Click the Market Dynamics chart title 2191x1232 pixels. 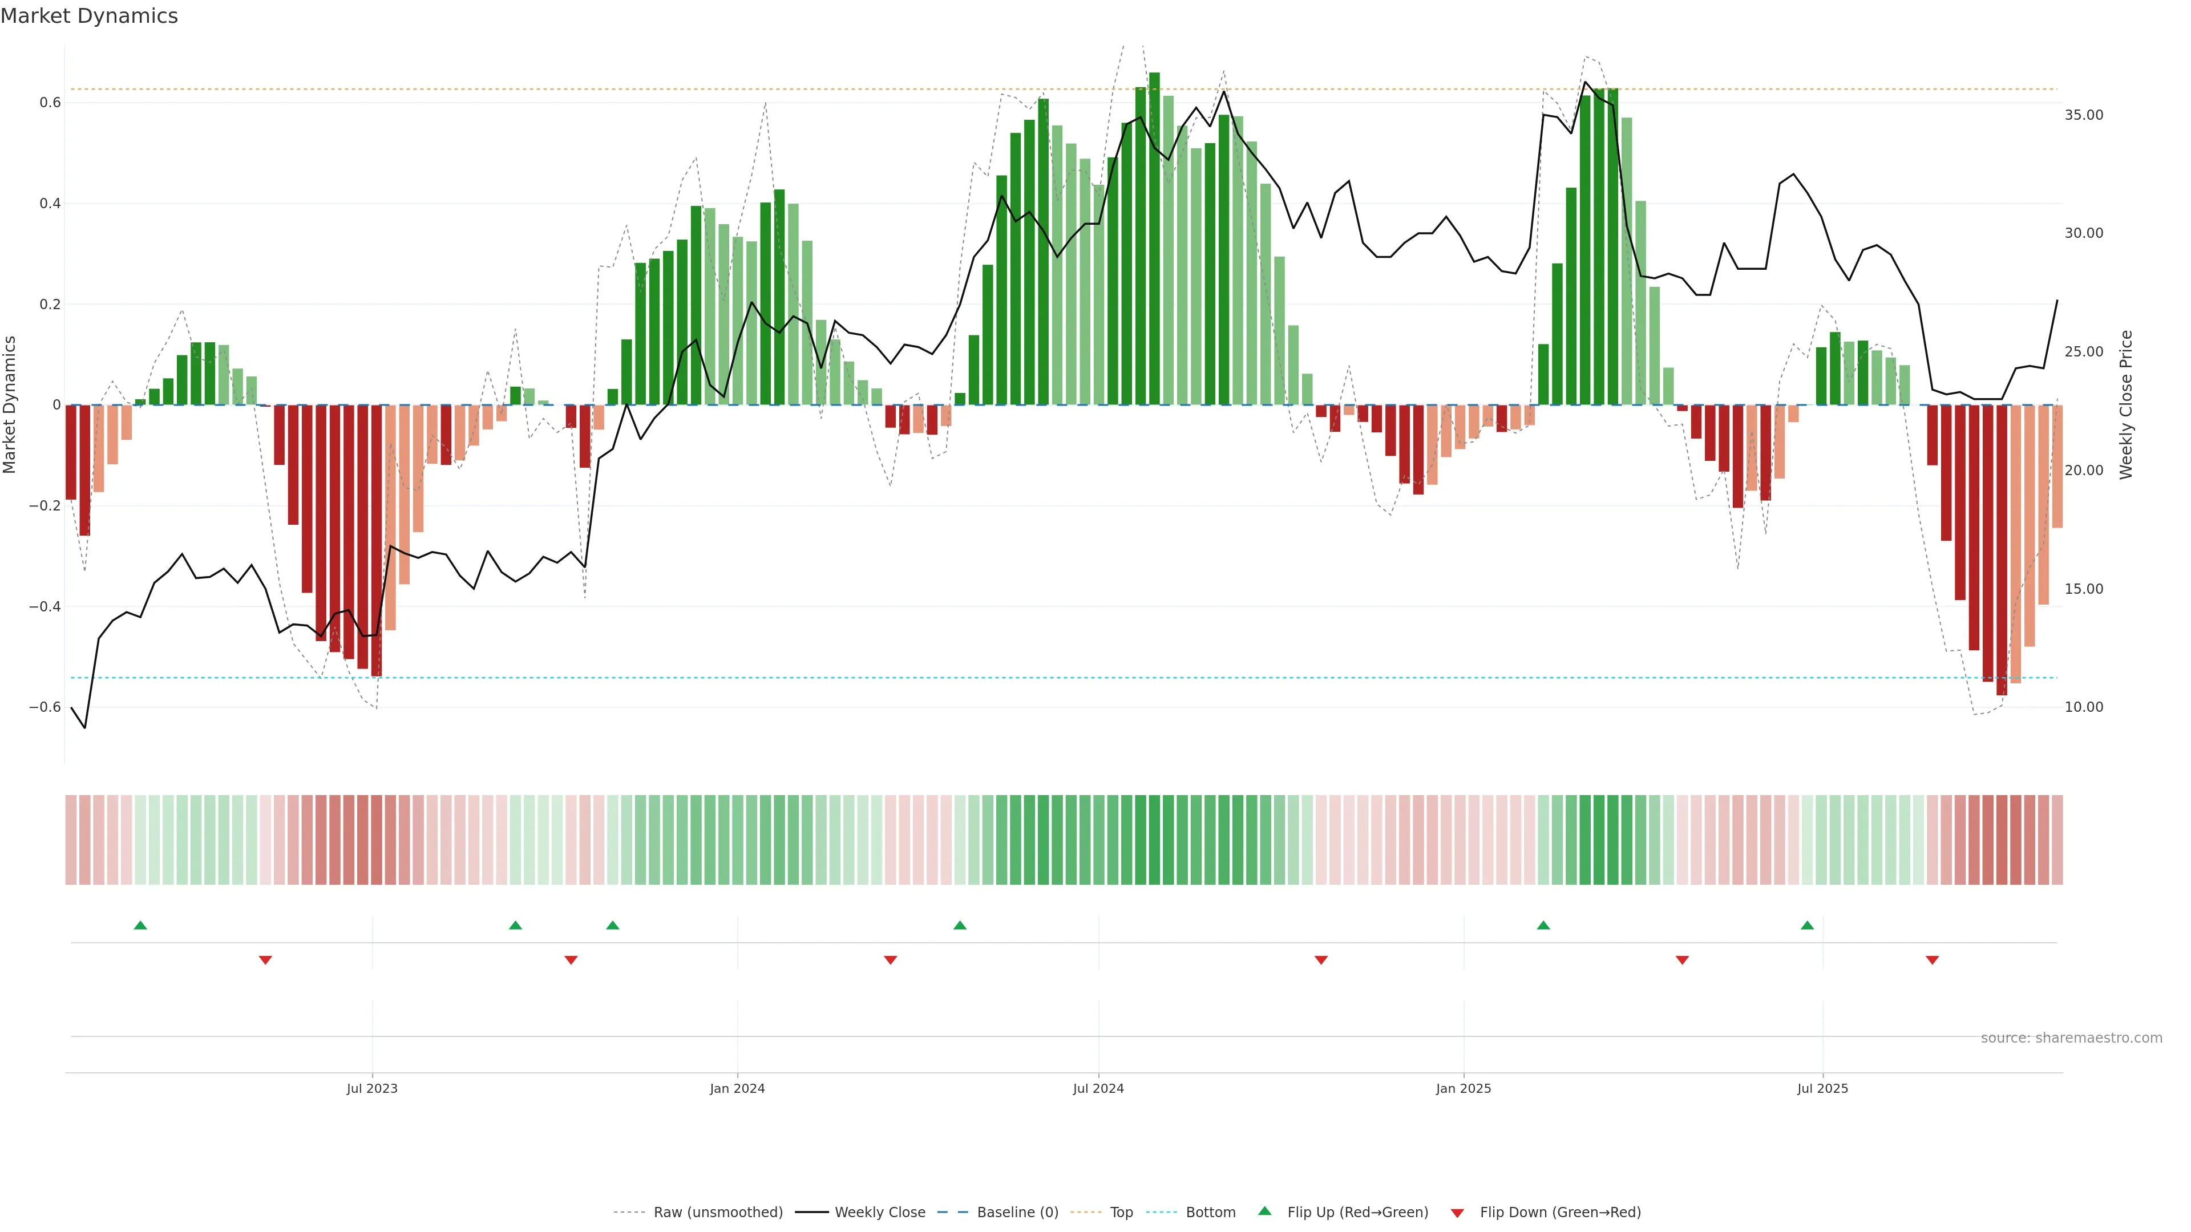point(90,16)
